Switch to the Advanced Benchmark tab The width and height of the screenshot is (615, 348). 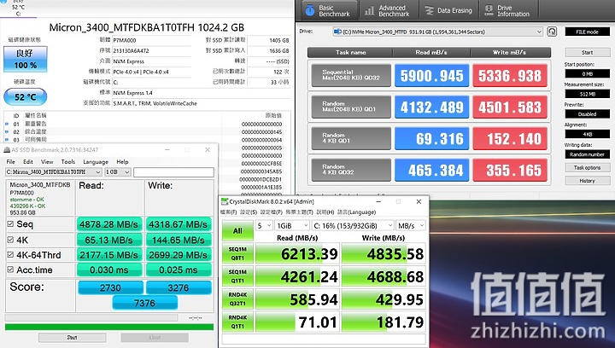pos(388,10)
